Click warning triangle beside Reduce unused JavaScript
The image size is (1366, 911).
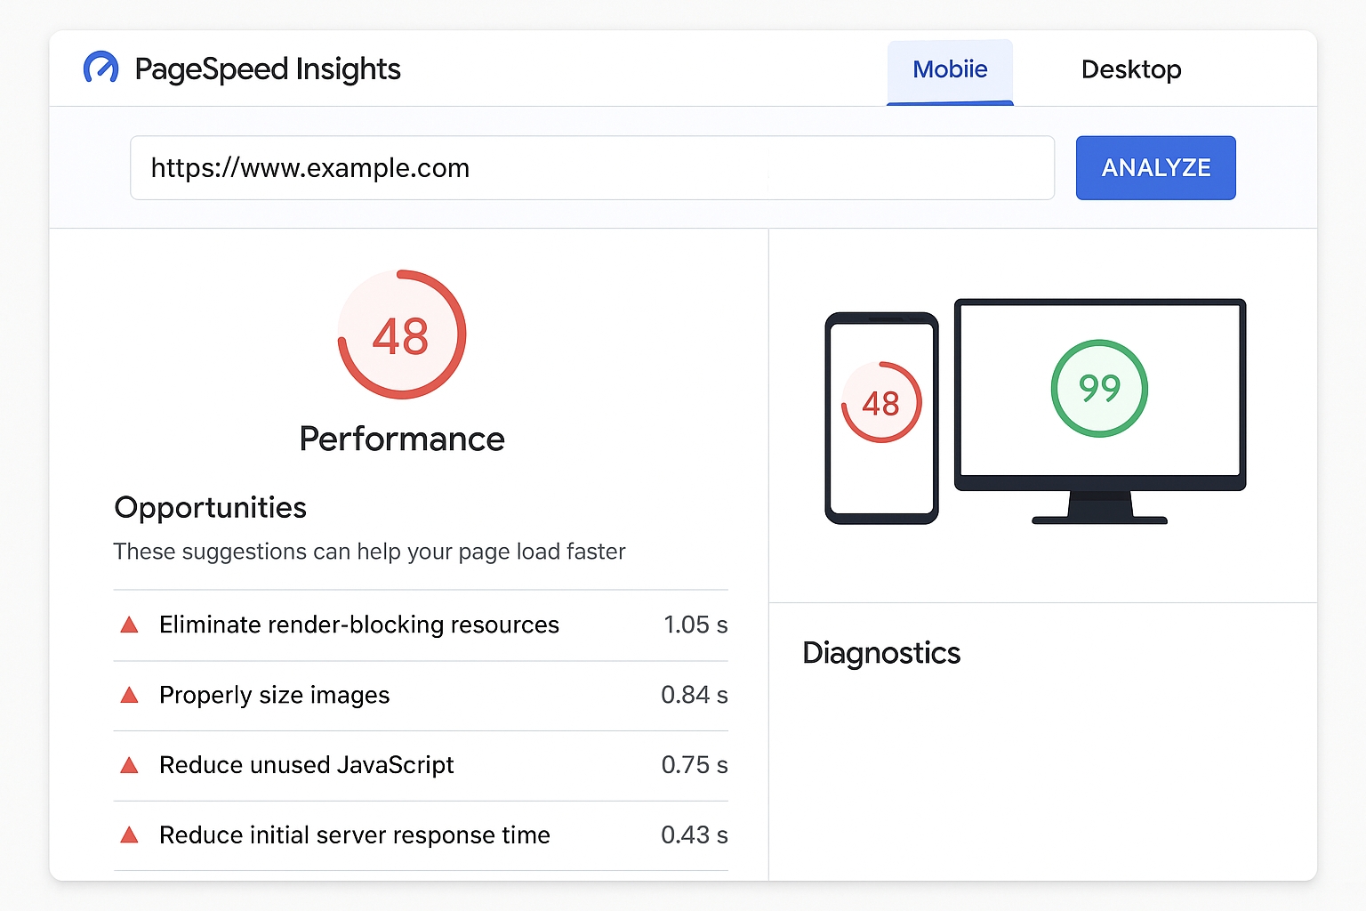129,765
